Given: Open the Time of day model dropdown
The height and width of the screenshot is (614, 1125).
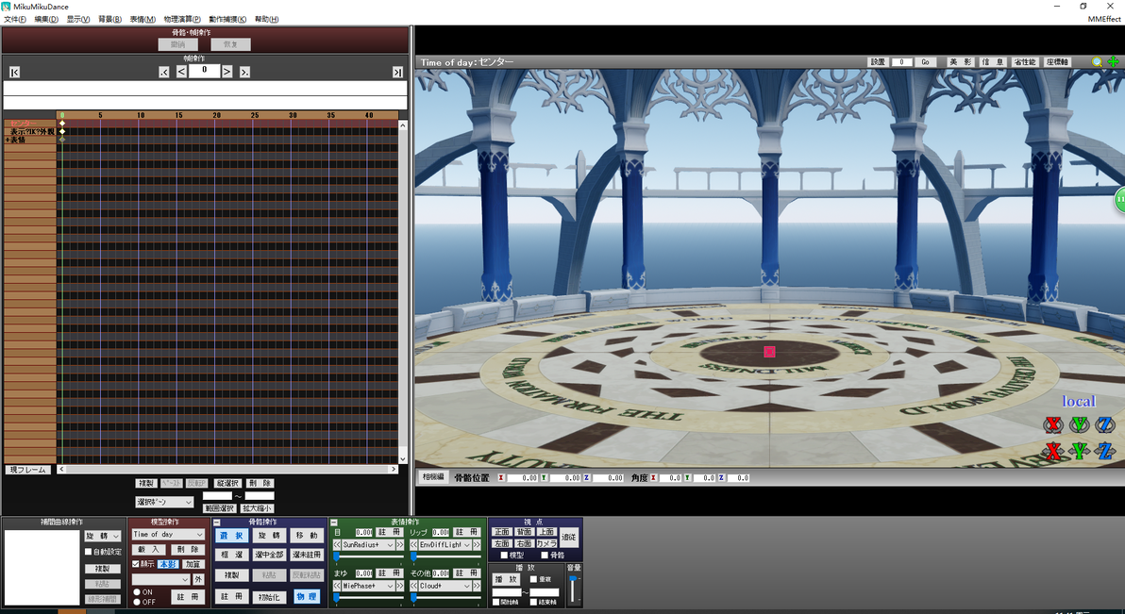Looking at the screenshot, I should (168, 535).
